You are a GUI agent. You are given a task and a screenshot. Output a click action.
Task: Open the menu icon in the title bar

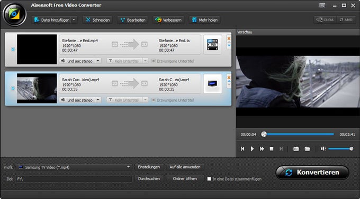pos(322,5)
